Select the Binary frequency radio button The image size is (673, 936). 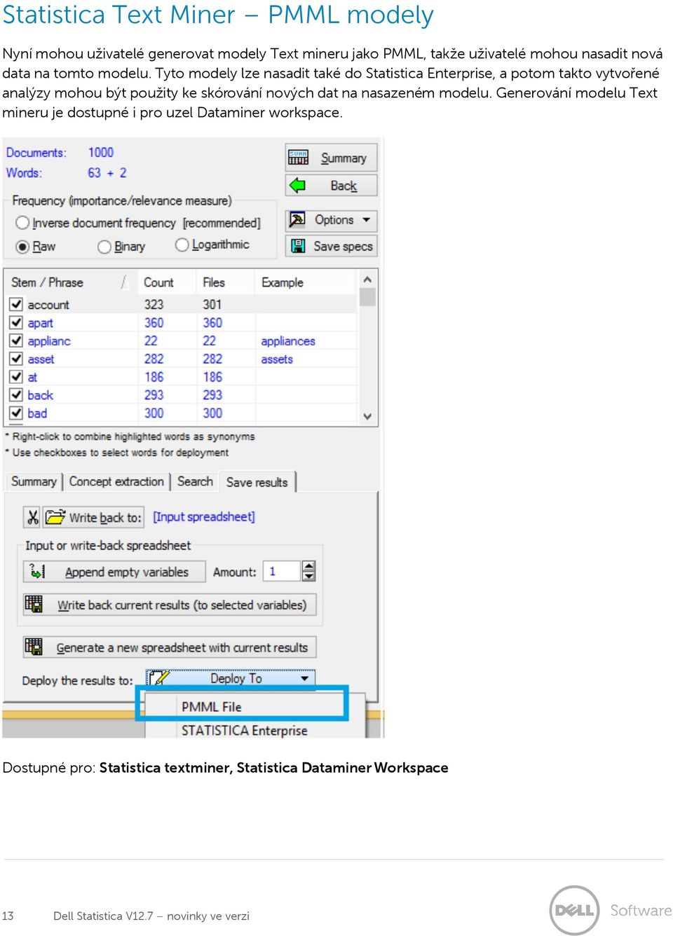pos(104,247)
